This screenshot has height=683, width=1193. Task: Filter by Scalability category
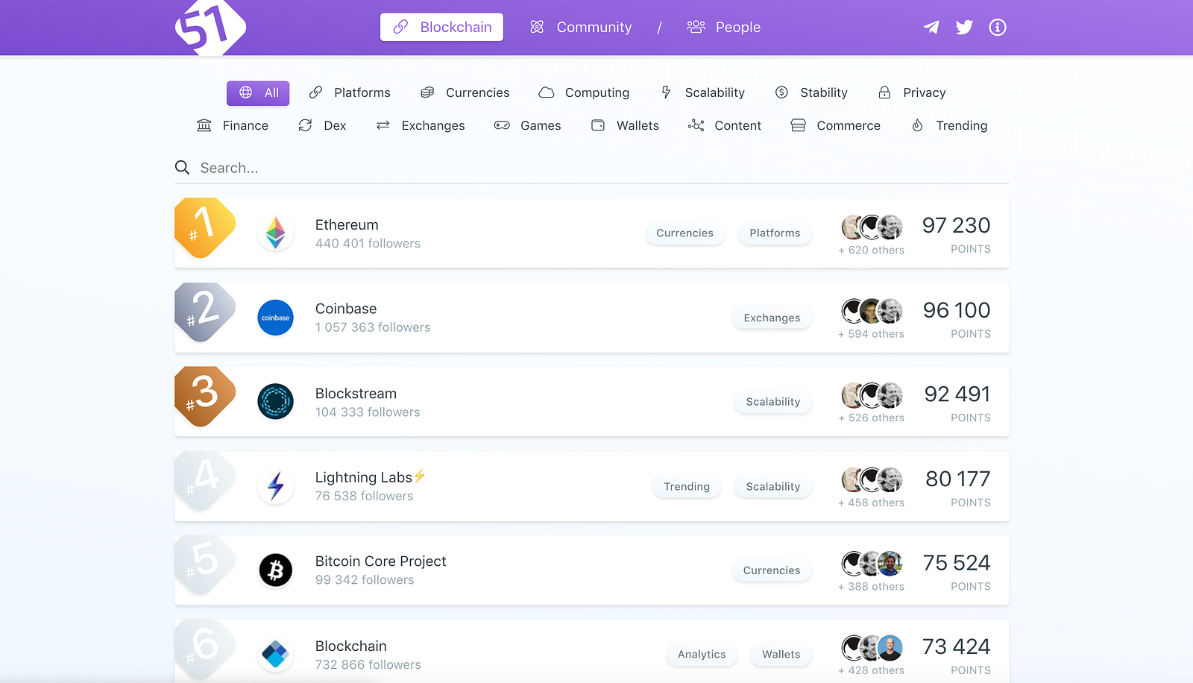click(x=702, y=93)
